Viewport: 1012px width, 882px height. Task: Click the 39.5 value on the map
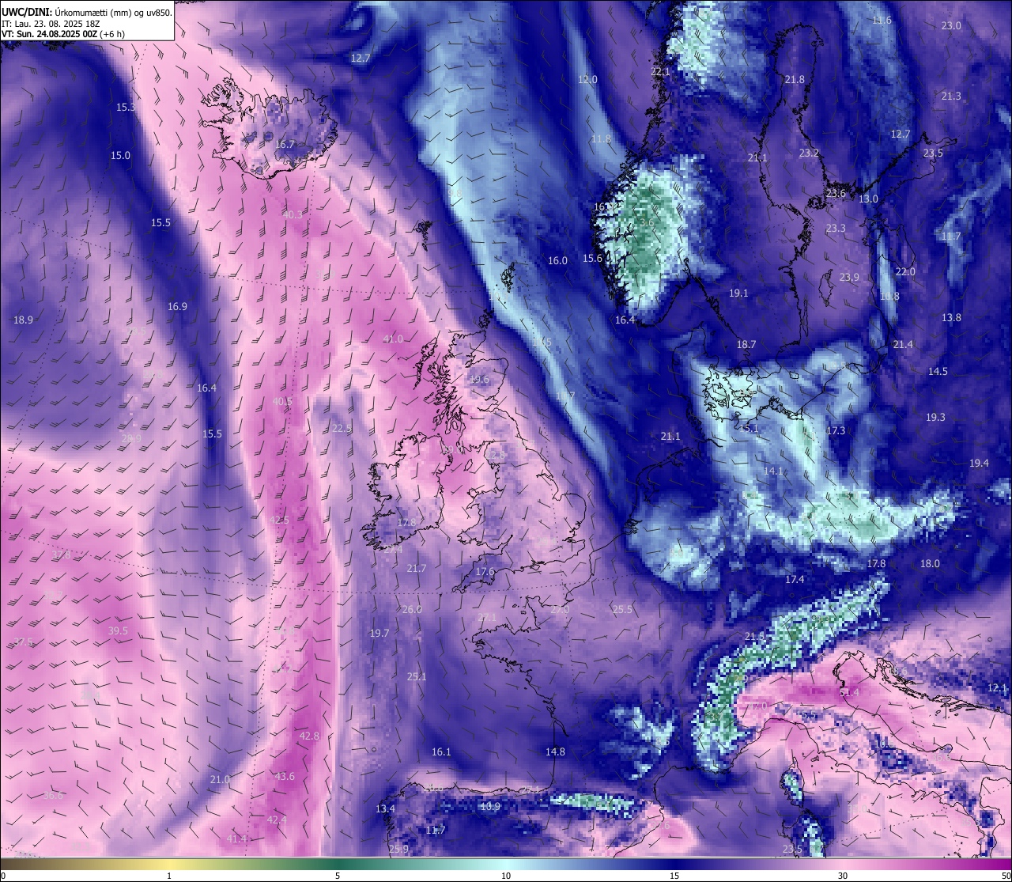(x=118, y=631)
